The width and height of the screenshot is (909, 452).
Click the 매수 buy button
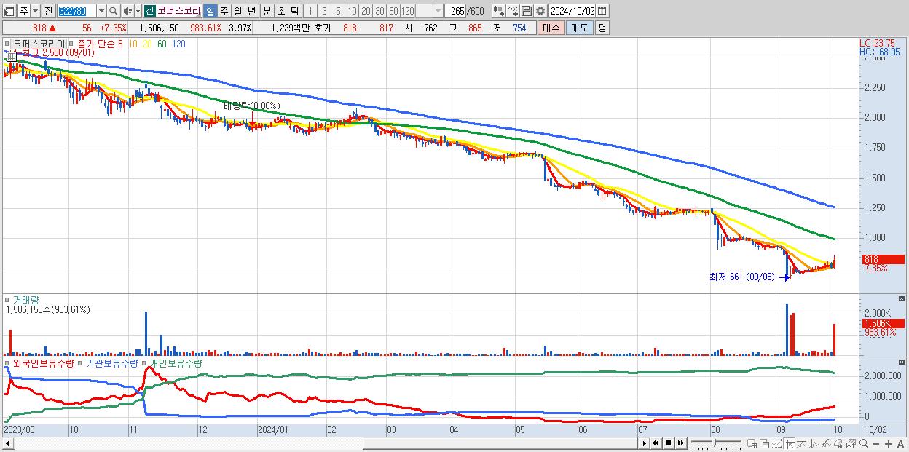tap(551, 28)
